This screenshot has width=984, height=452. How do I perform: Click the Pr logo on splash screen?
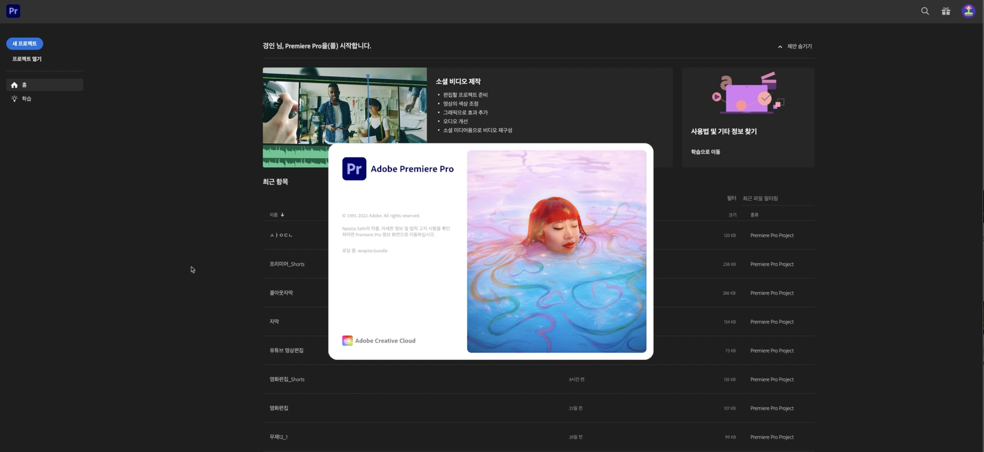354,169
